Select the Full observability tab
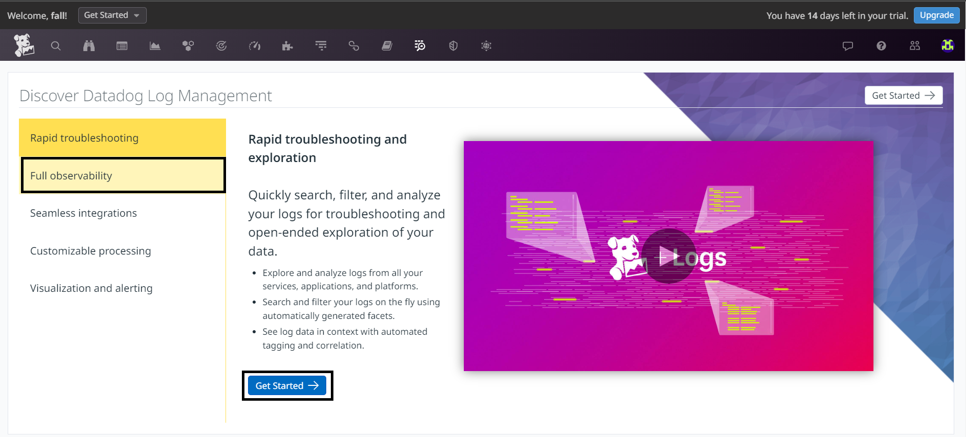The width and height of the screenshot is (966, 437). (123, 175)
